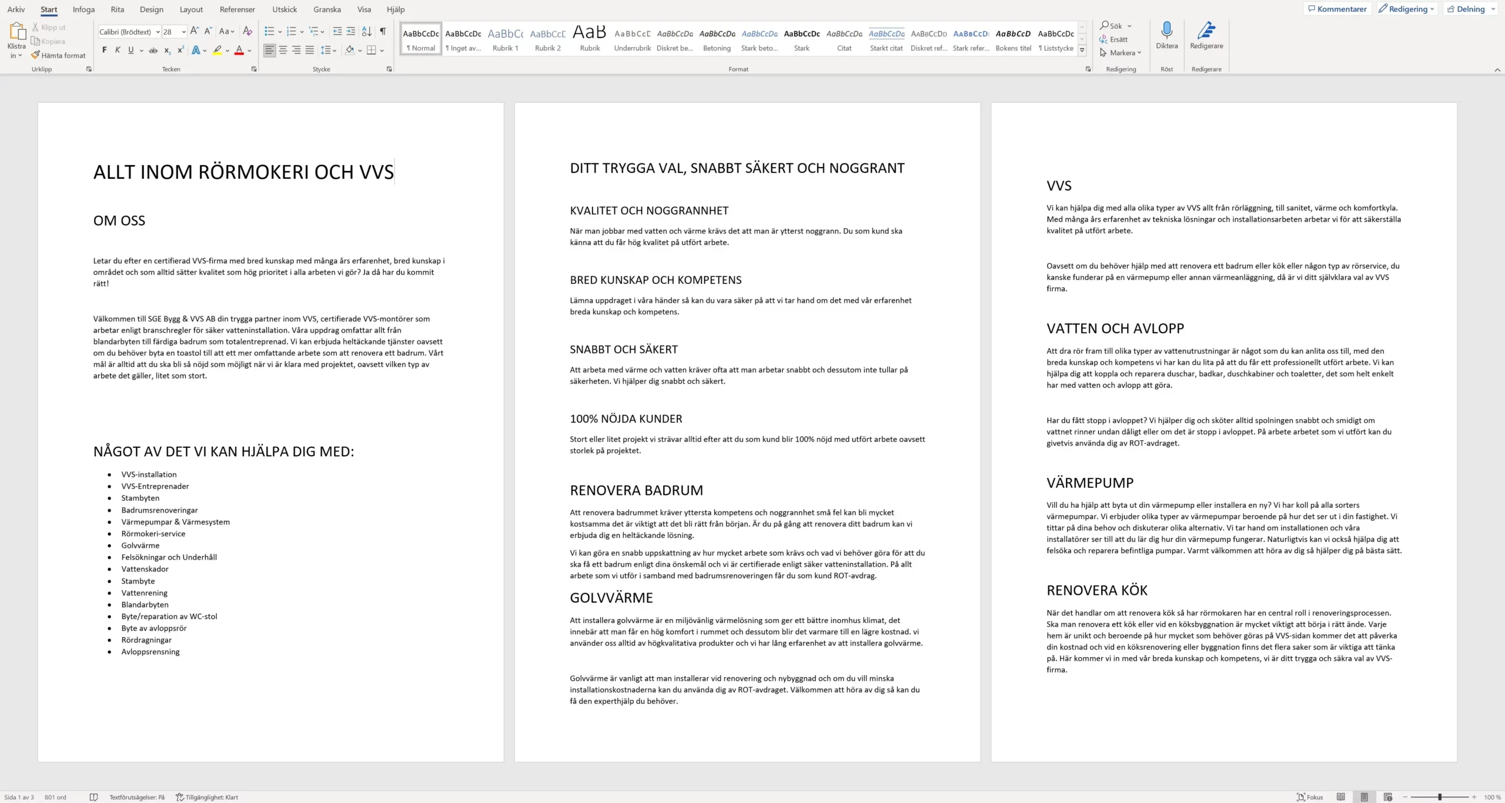Toggle justified text alignment
This screenshot has height=803, width=1505.
[310, 51]
